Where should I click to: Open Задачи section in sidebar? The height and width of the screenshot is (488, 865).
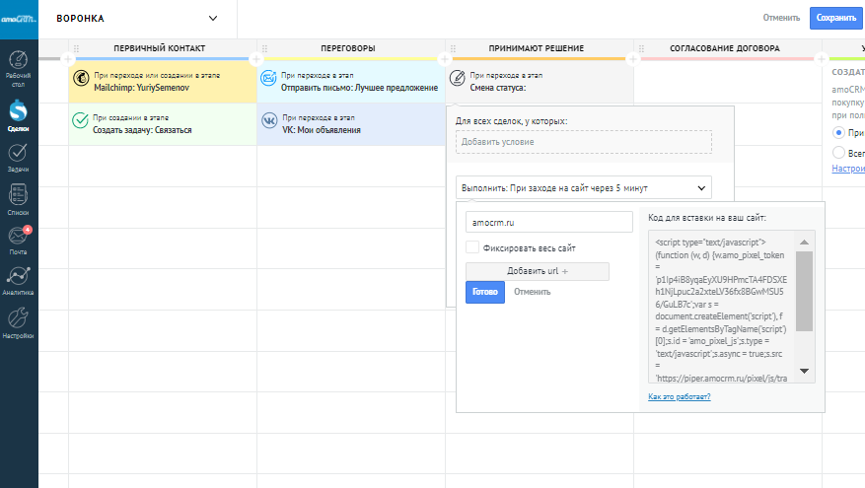19,158
